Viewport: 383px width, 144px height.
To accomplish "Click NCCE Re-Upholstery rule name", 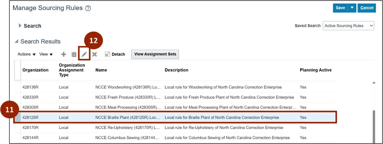I will pos(128,128).
